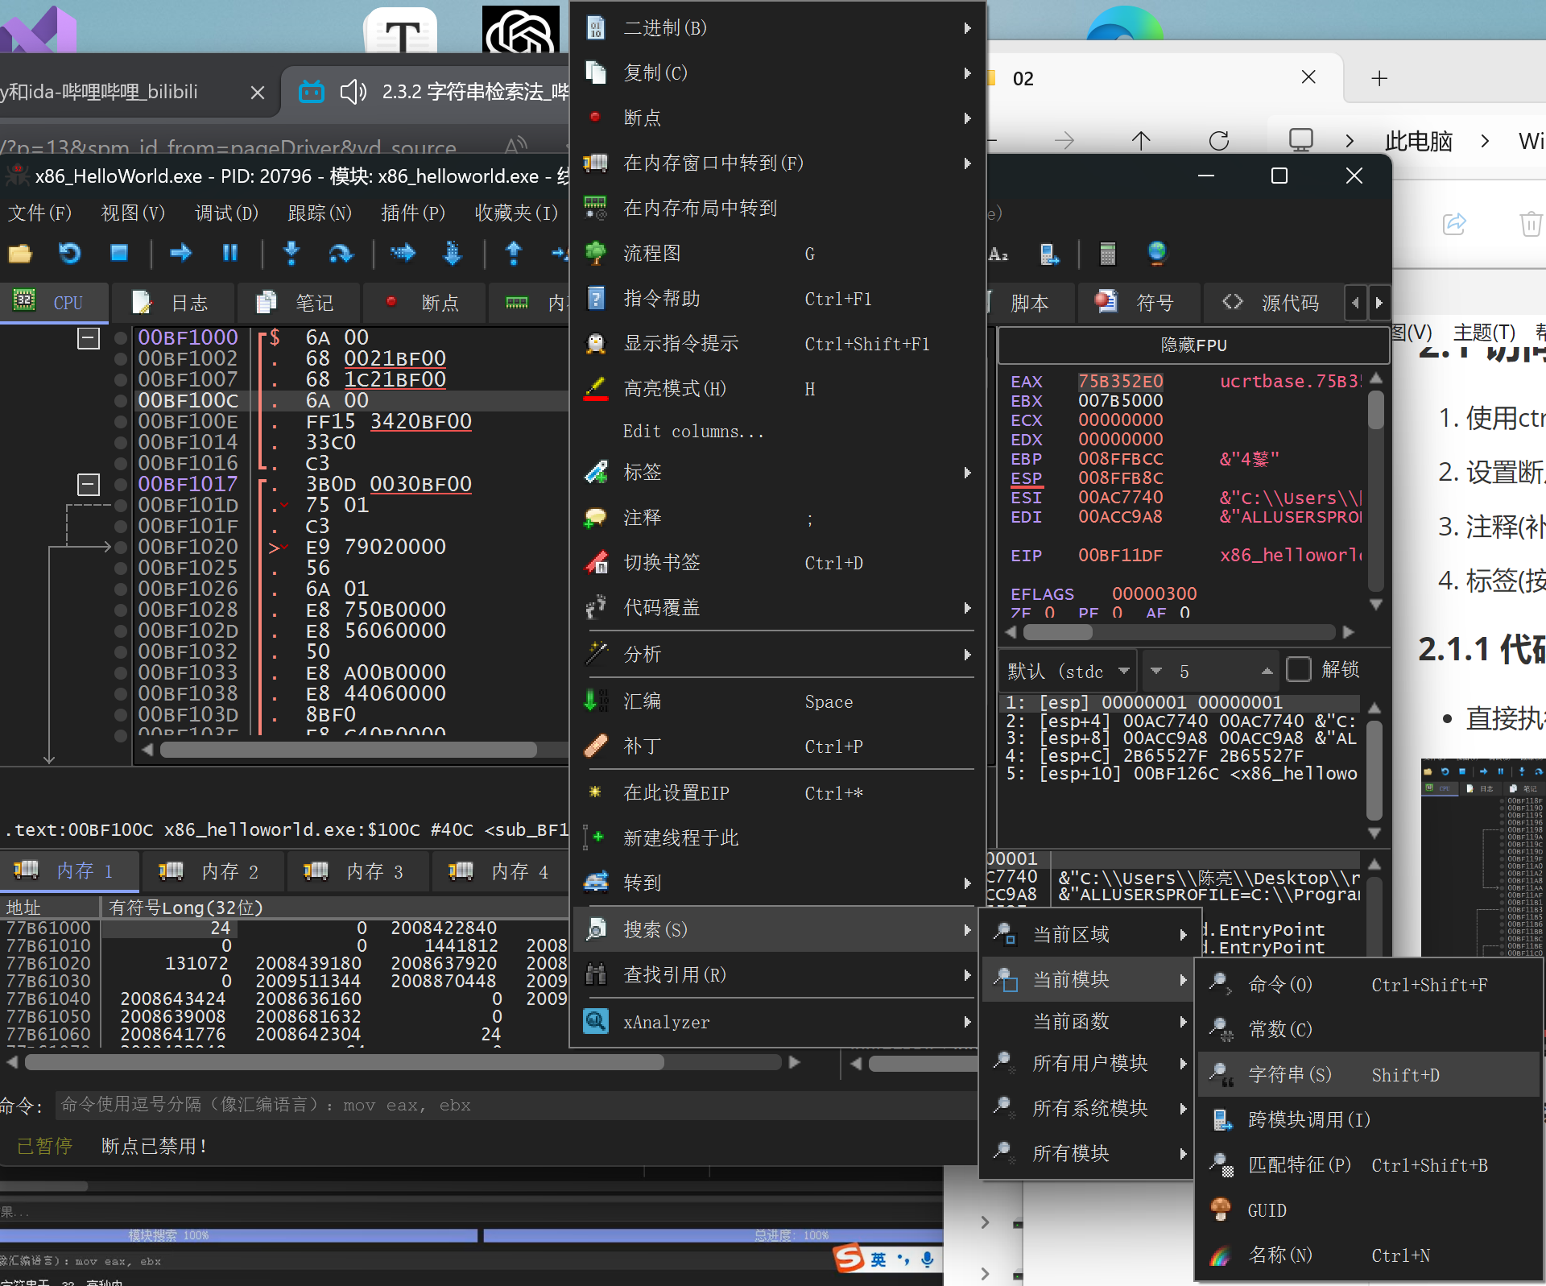This screenshot has width=1546, height=1286.
Task: Click the 隐藏FPU button
Action: [1193, 345]
